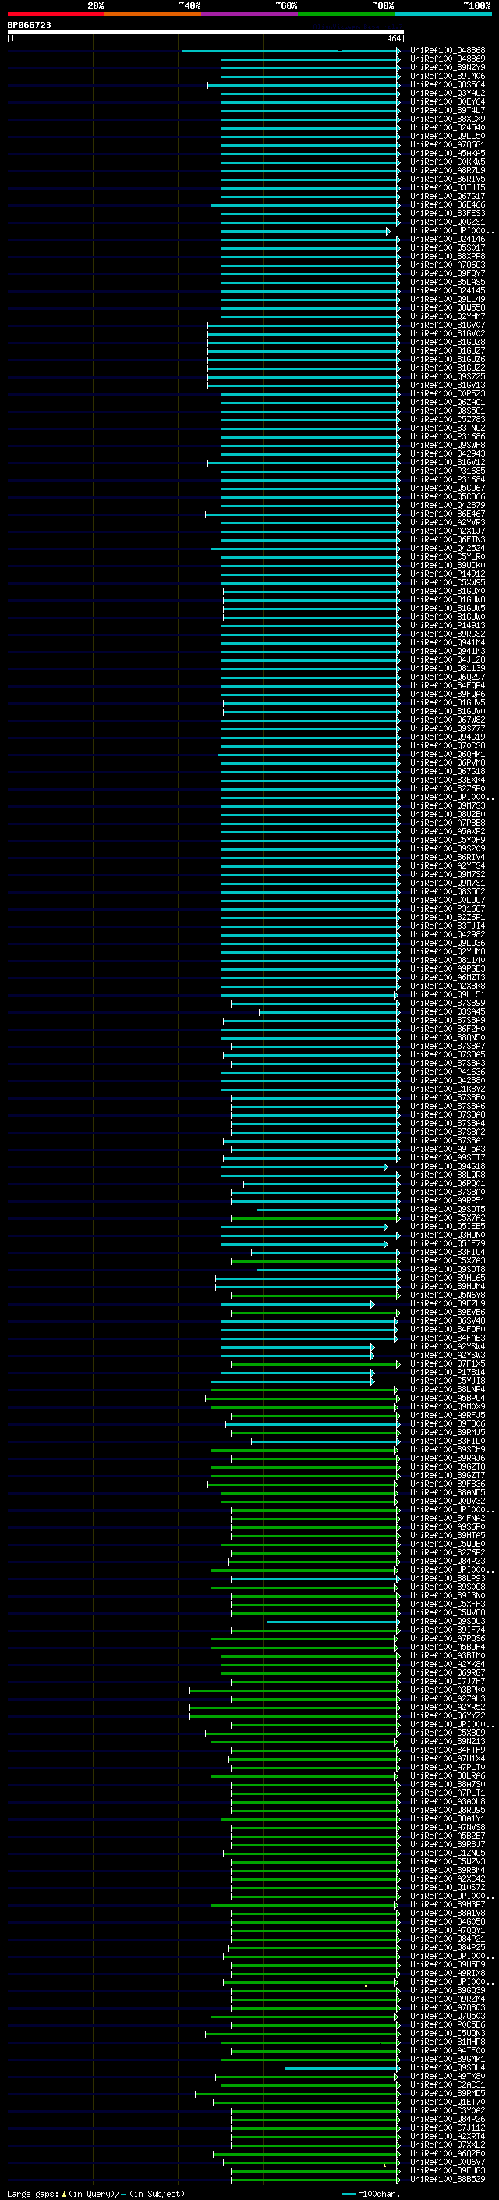Open hit UniRef100_B9IM06
The height and width of the screenshot is (2200, 499).
click(447, 76)
